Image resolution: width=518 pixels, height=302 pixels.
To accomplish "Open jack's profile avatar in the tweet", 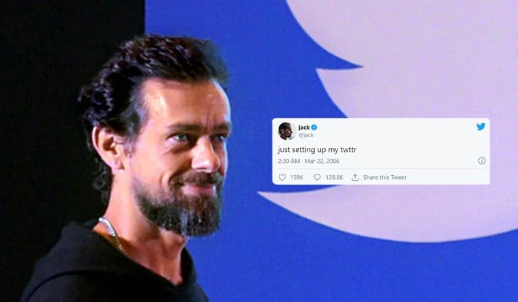I will pyautogui.click(x=286, y=131).
